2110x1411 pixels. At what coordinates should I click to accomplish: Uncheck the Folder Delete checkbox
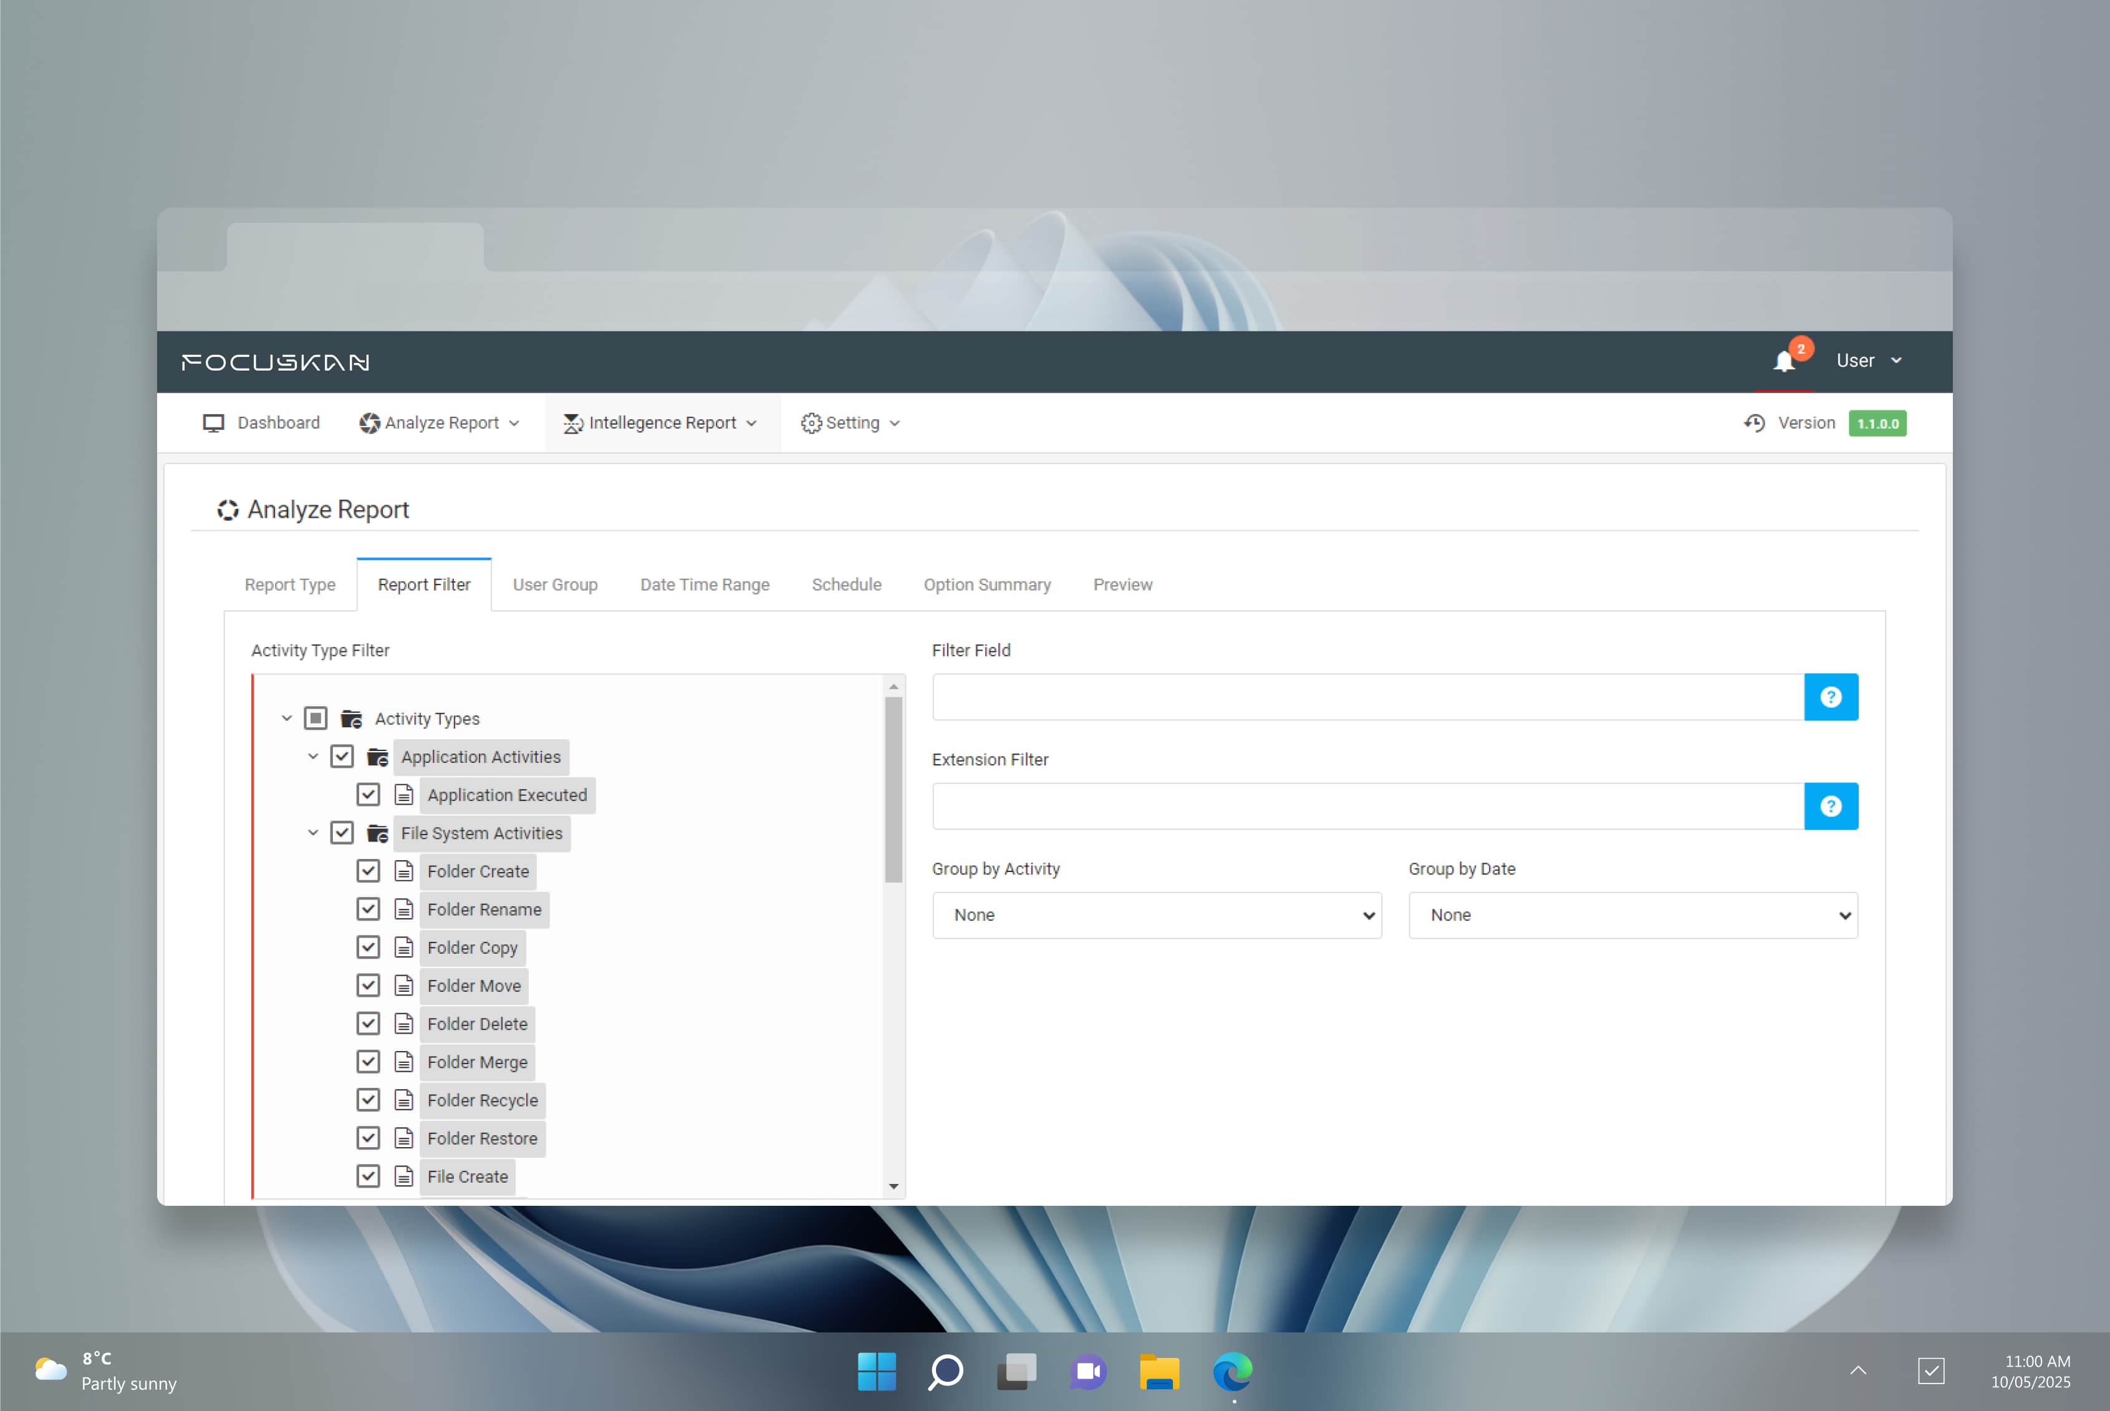click(x=368, y=1023)
